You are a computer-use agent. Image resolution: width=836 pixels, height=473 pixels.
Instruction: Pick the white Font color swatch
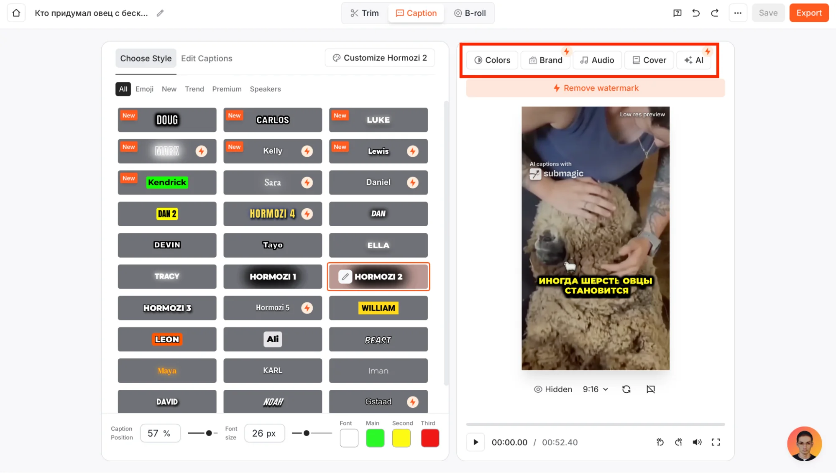[x=349, y=438]
